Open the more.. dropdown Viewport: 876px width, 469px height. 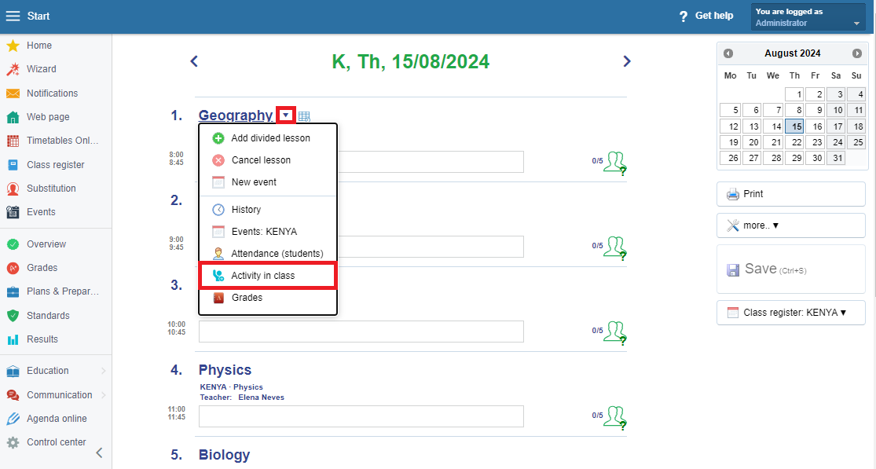click(790, 225)
